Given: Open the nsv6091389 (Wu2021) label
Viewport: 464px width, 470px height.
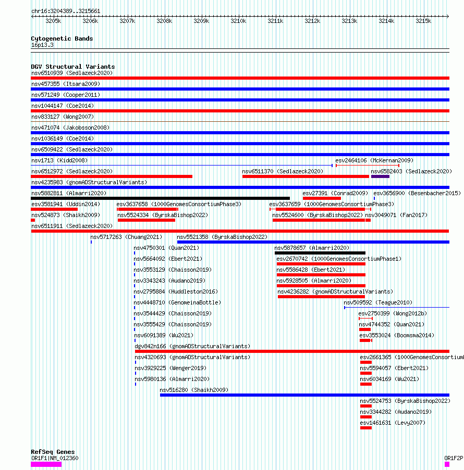Looking at the screenshot, I should pyautogui.click(x=164, y=336).
